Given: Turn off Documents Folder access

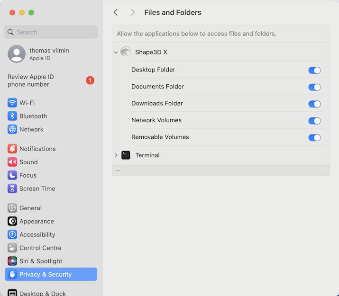Looking at the screenshot, I should click(x=314, y=87).
